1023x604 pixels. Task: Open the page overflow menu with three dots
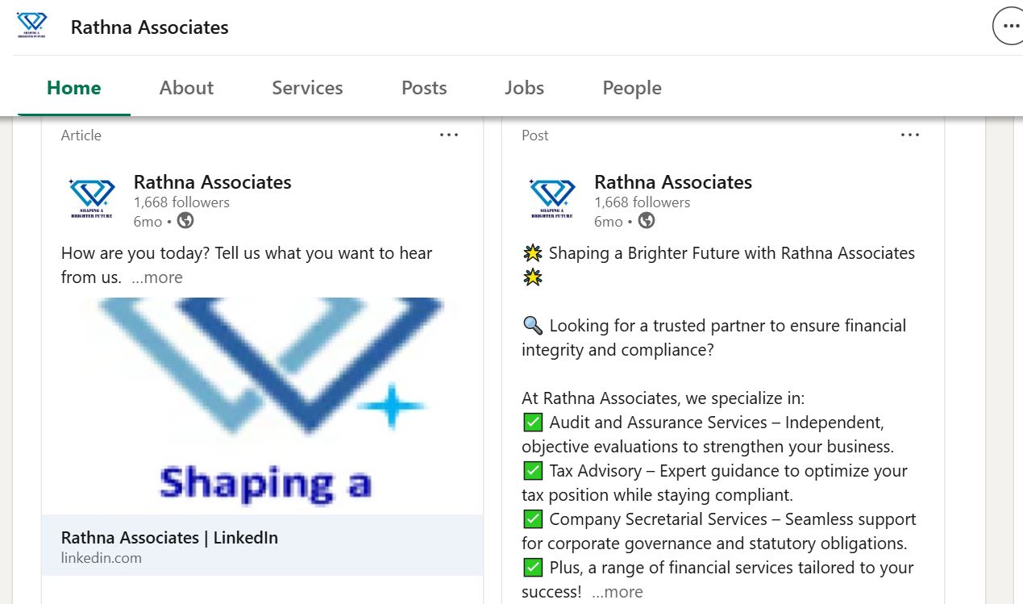pyautogui.click(x=1009, y=27)
